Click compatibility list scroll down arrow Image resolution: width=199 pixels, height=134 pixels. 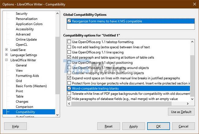coord(192,99)
